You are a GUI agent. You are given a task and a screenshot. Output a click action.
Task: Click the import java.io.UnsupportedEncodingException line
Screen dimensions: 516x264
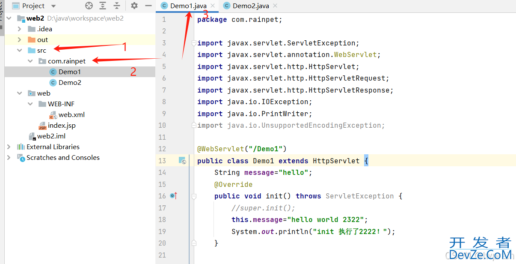pyautogui.click(x=291, y=126)
